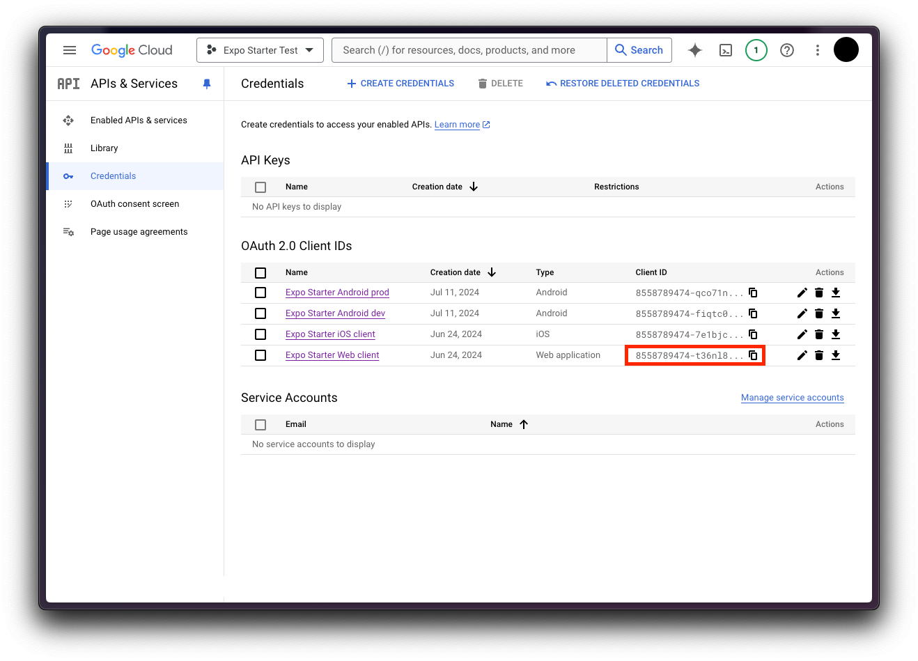918x661 pixels.
Task: Open the hamburger navigation menu
Action: point(70,50)
